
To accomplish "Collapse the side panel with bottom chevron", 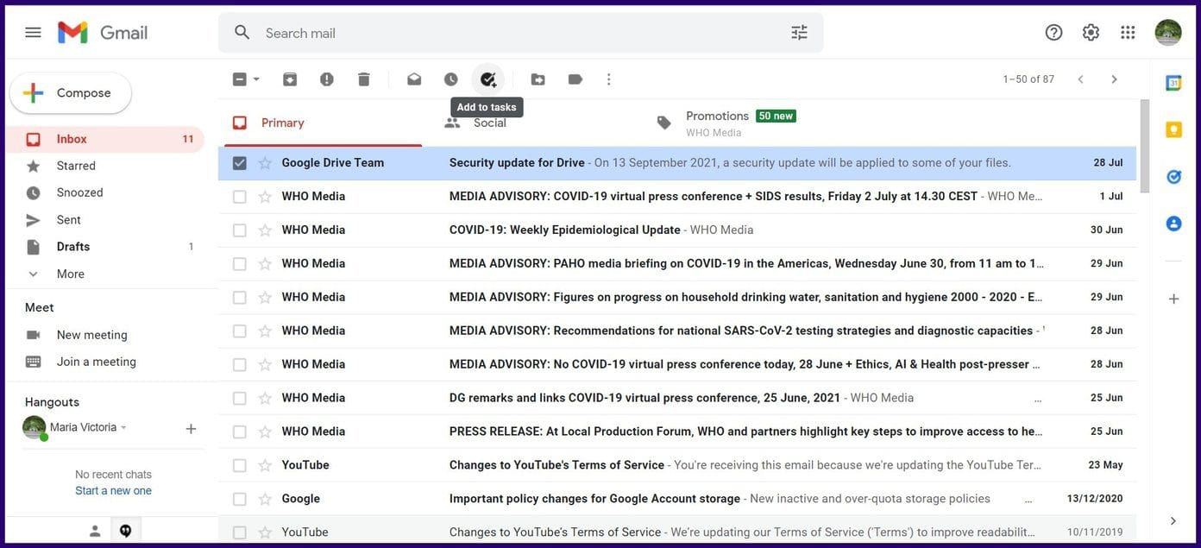I will tap(1173, 520).
